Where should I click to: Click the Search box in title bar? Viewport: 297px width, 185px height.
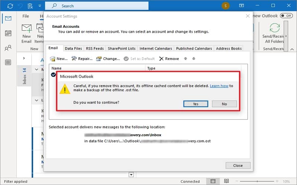[x=97, y=6]
